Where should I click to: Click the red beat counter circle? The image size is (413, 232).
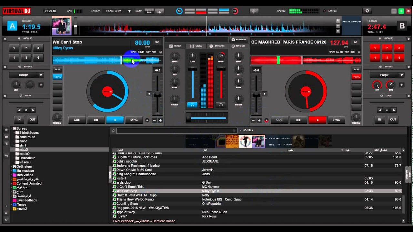235,11
